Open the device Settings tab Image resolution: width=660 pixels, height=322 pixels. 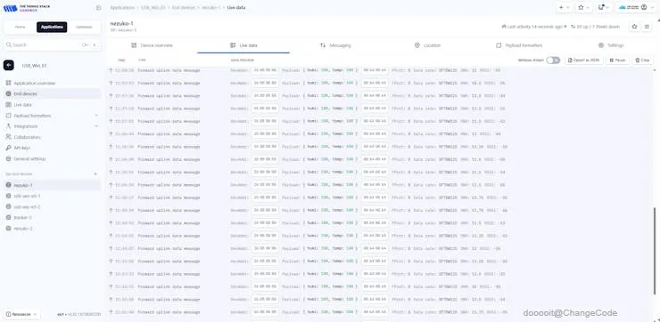coord(611,45)
